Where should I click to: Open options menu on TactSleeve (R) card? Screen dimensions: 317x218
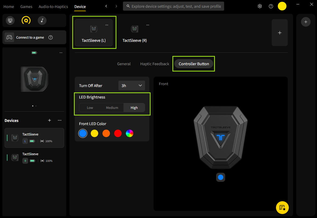148,25
